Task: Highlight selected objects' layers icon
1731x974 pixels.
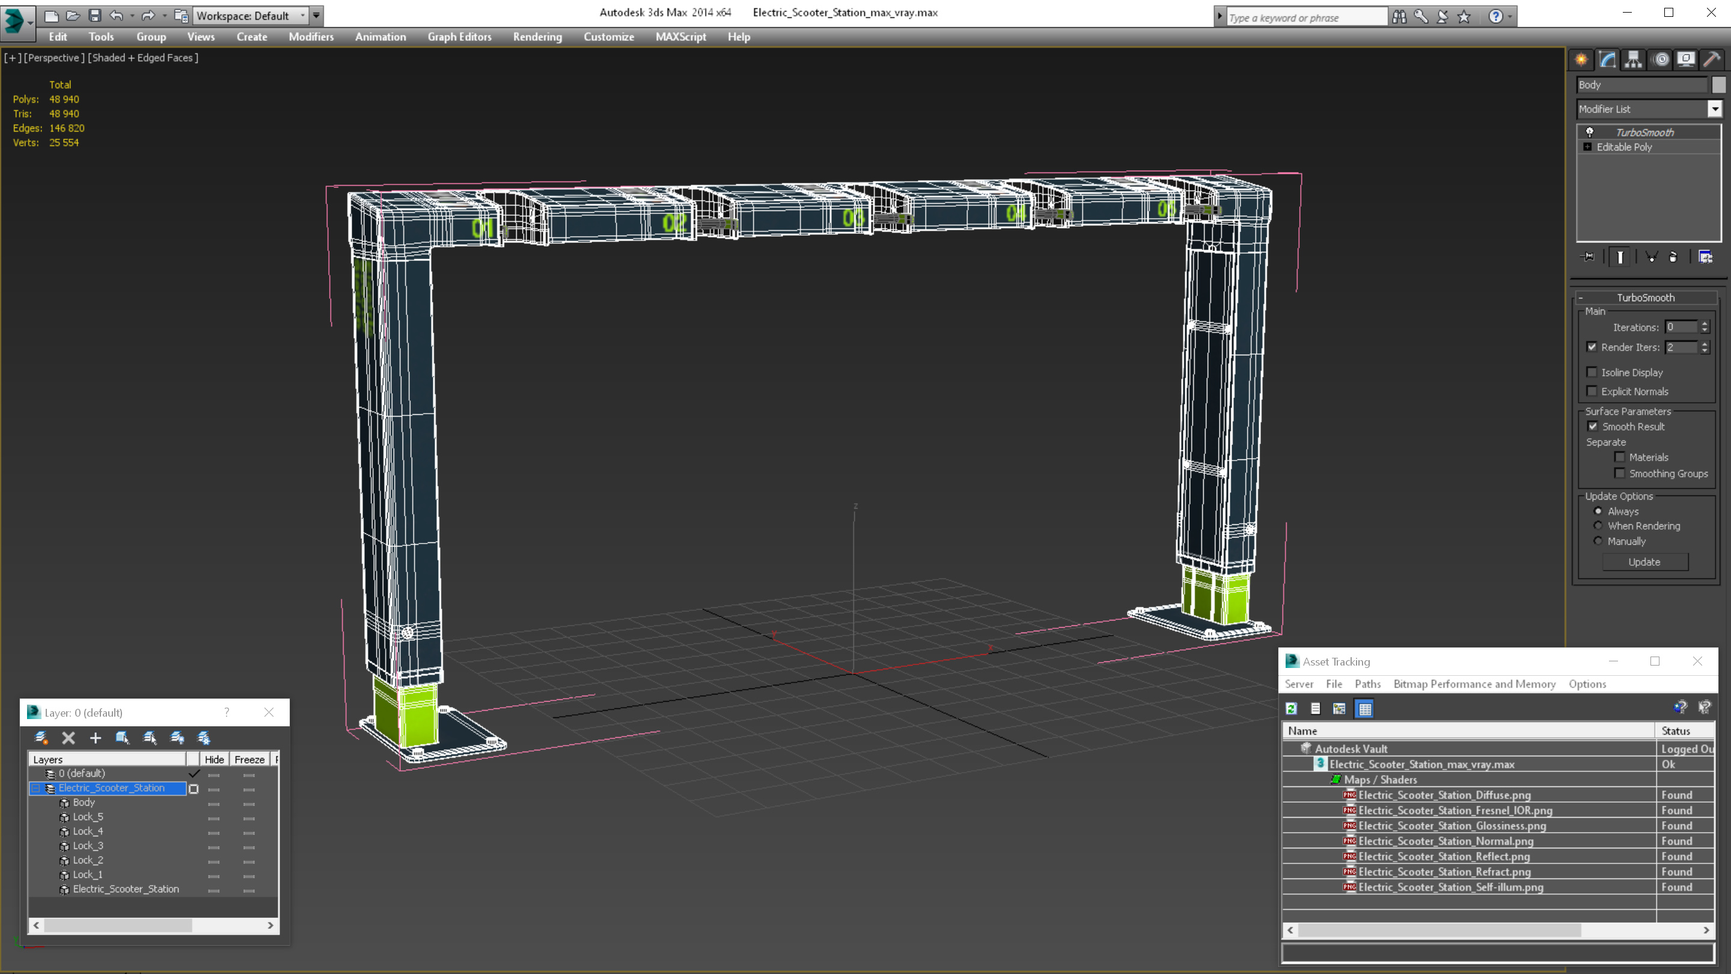Action: pyautogui.click(x=150, y=737)
